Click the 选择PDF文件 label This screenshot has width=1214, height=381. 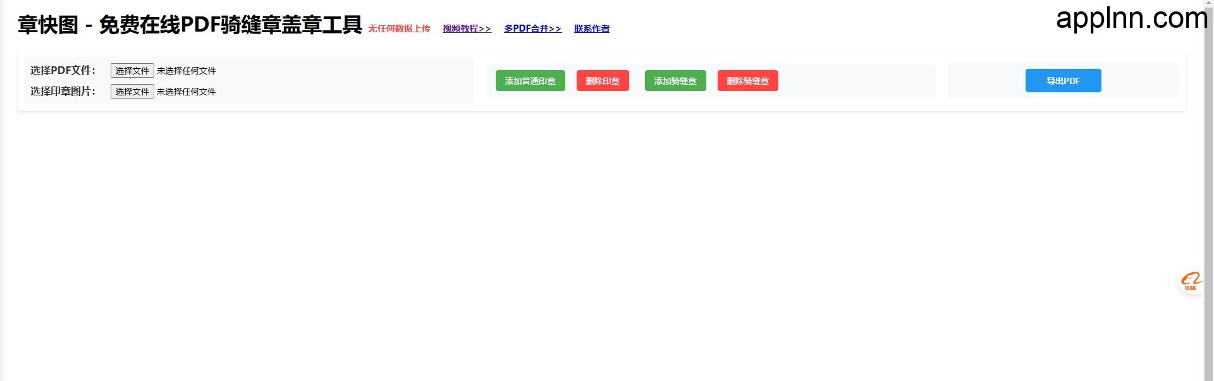[x=63, y=70]
